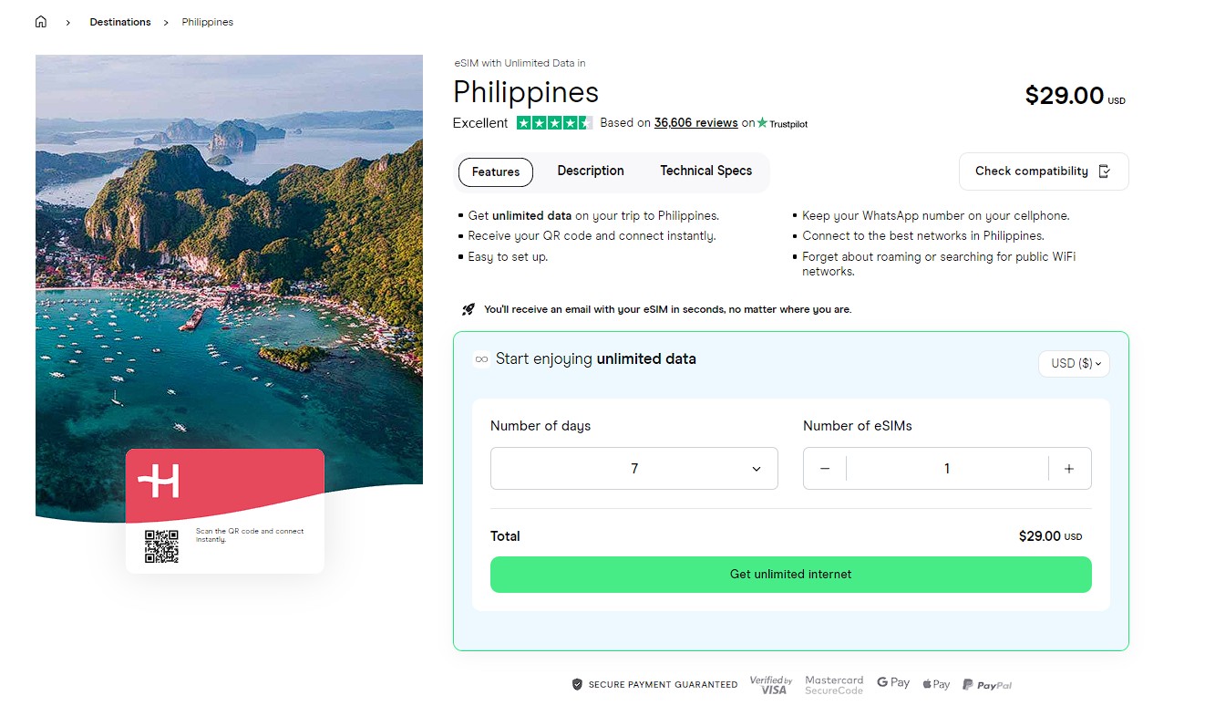1215x716 pixels.
Task: Click the infinity icon beside unlimited data heading
Action: click(x=480, y=359)
